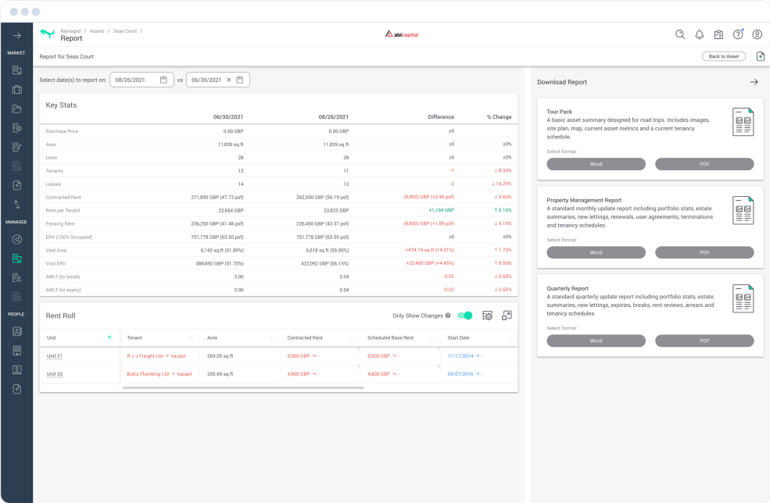Viewport: 770px width, 503px height.
Task: Click the Quarterly Report document thumbnail
Action: click(743, 298)
